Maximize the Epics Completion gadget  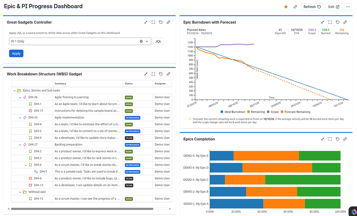click(330, 139)
